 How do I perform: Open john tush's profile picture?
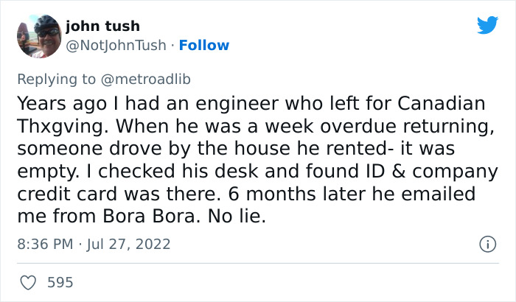38,35
